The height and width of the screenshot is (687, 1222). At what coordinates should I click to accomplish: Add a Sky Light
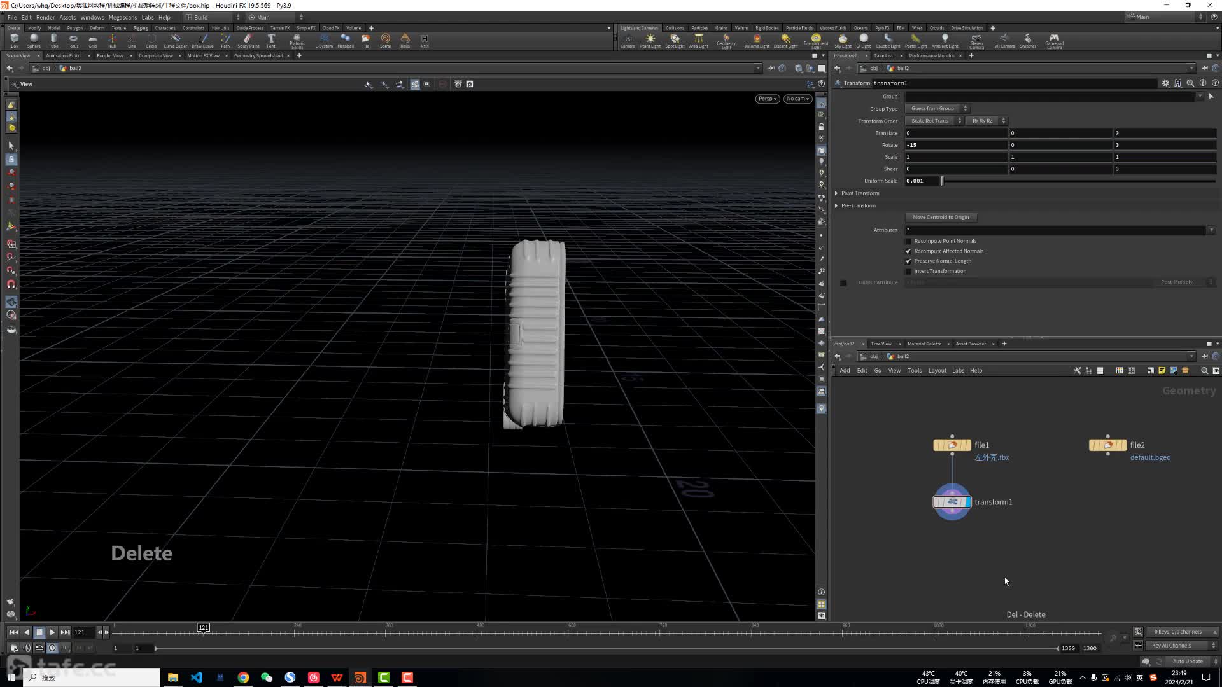pos(843,41)
